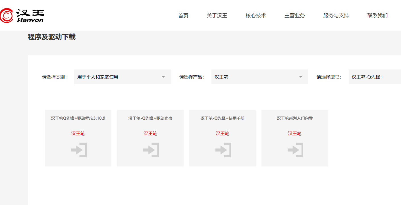
Task: Open the 服务与支持 menu
Action: pyautogui.click(x=336, y=16)
